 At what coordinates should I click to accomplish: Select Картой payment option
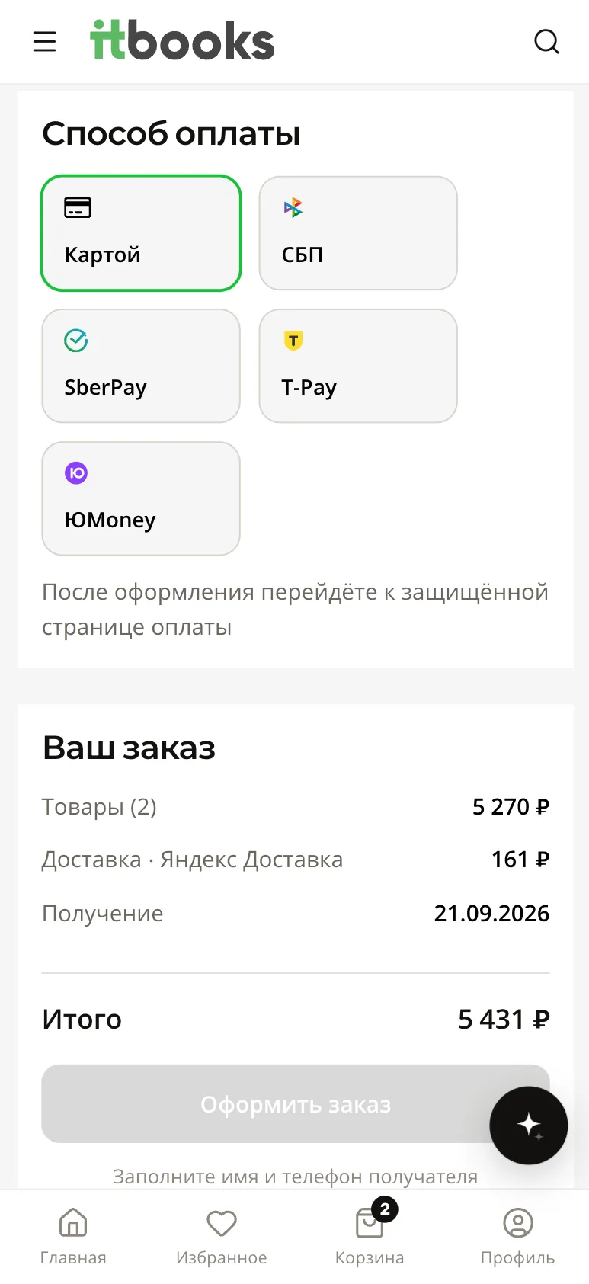pyautogui.click(x=141, y=233)
